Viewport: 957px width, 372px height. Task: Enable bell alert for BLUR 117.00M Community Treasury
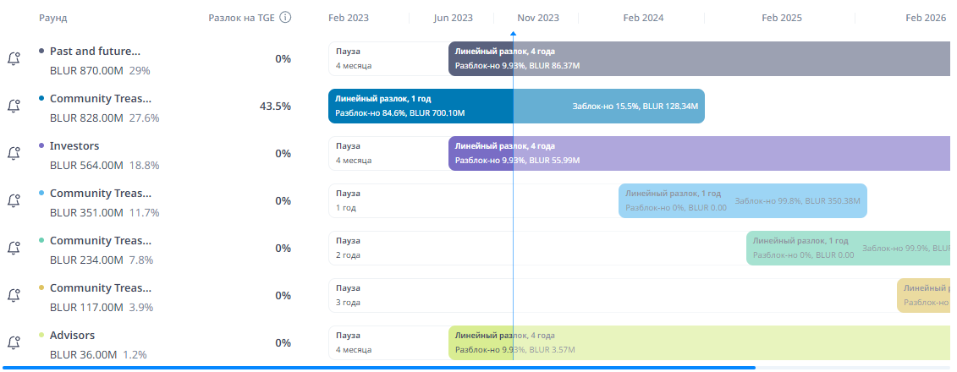click(14, 295)
